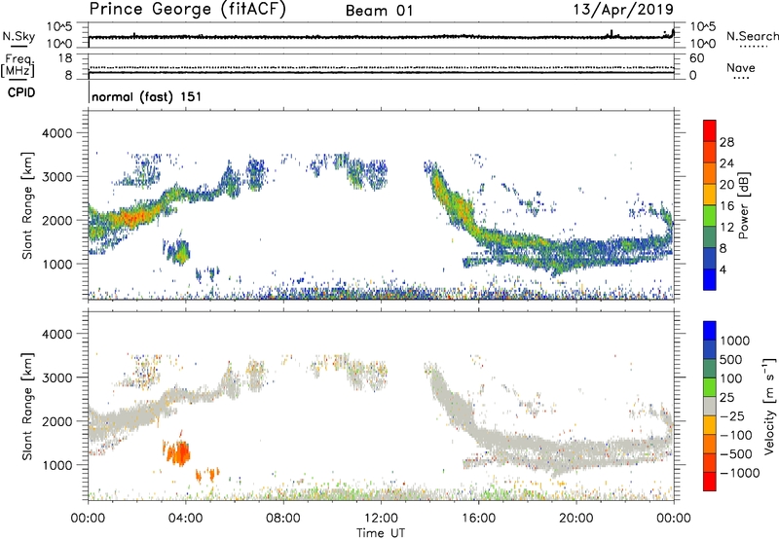The height and width of the screenshot is (539, 779).
Task: Click the '12' label on the power colorbar
Action: [726, 228]
